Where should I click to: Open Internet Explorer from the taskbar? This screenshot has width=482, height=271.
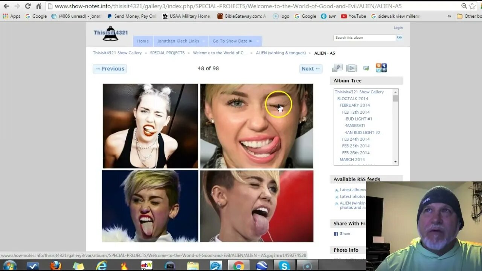(101, 266)
